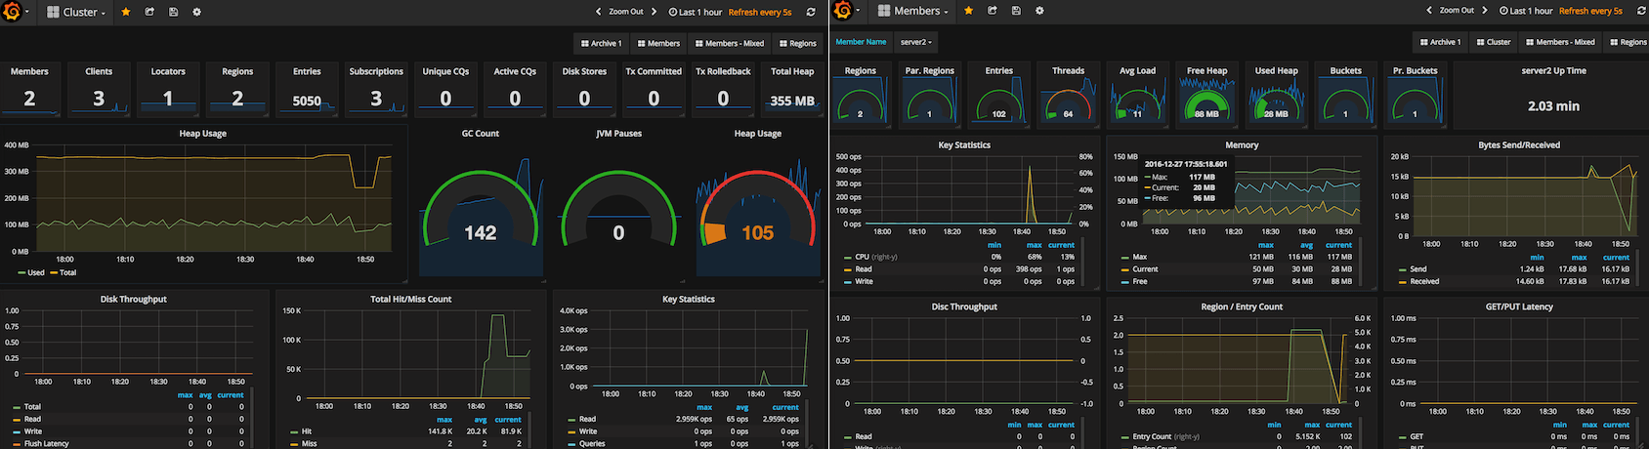Click yellow color line beside Total in Heap Usage legend
Screen dimensions: 1649x449
tap(54, 273)
